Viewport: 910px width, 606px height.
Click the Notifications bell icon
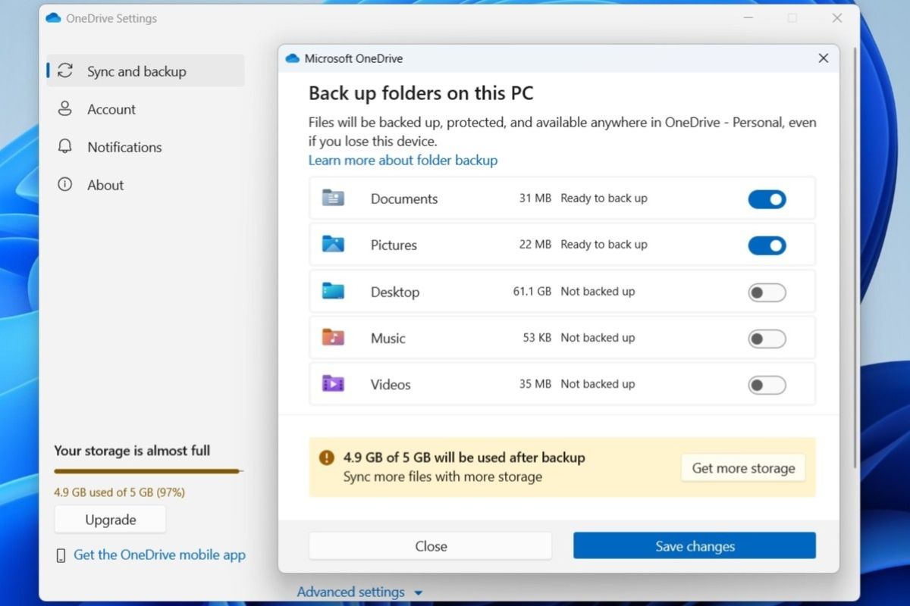tap(66, 147)
